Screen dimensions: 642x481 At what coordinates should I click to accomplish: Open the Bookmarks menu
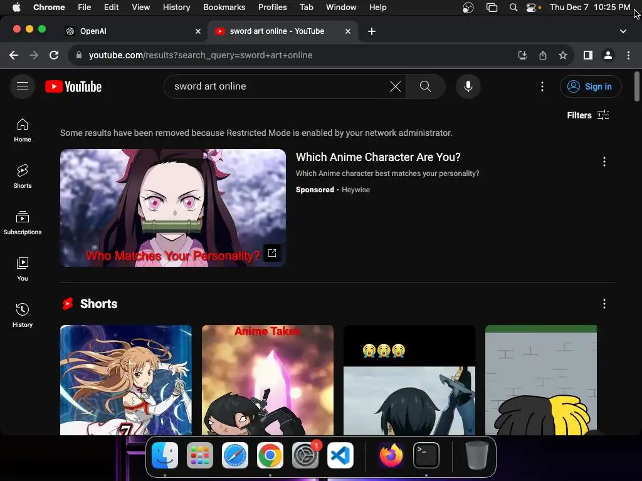coord(224,7)
